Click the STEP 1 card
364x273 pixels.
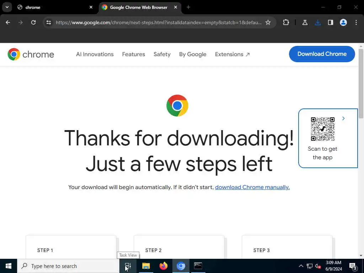[71, 247]
